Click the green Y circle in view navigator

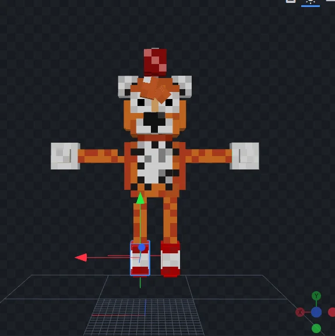(x=316, y=296)
